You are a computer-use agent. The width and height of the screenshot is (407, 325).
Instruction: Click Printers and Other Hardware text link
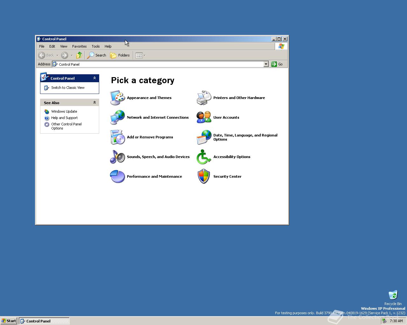pyautogui.click(x=239, y=98)
